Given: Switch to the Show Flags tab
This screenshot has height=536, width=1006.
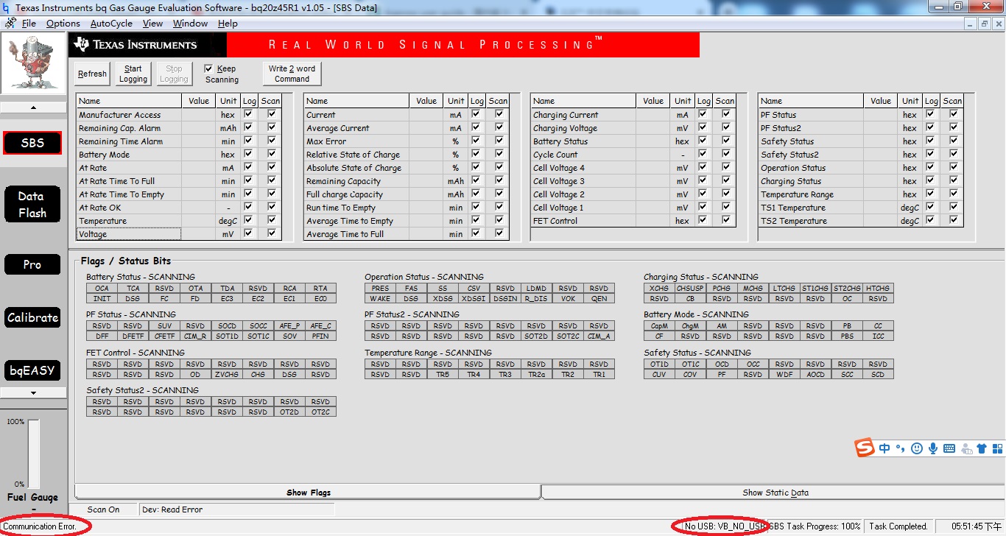Looking at the screenshot, I should coord(309,493).
